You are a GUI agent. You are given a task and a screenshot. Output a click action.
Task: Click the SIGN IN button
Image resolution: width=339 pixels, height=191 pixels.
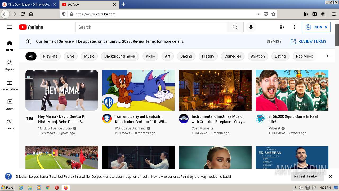pos(316,27)
